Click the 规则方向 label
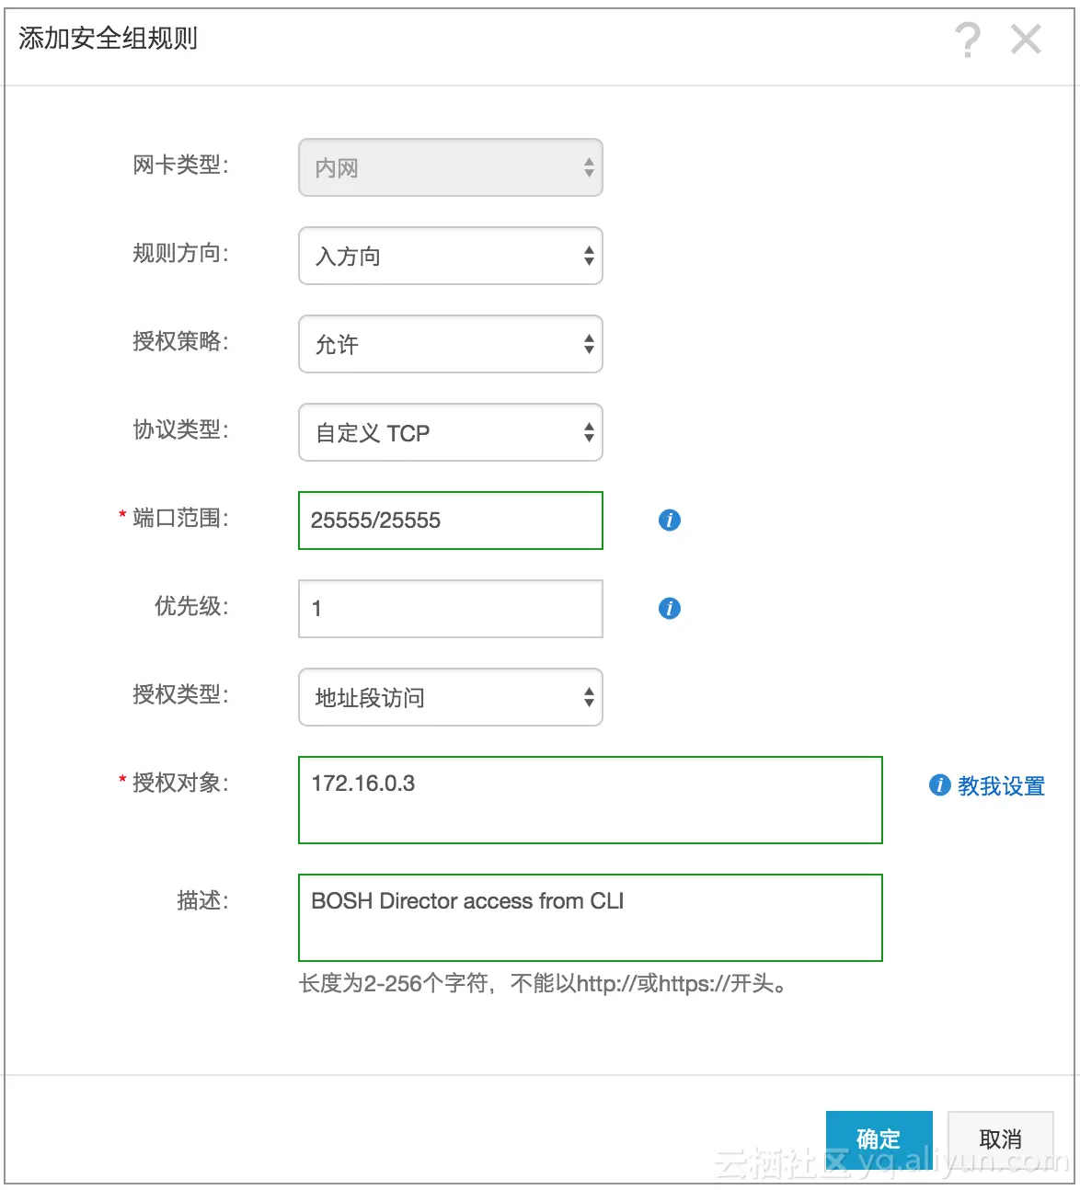1080x1190 pixels. point(180,253)
